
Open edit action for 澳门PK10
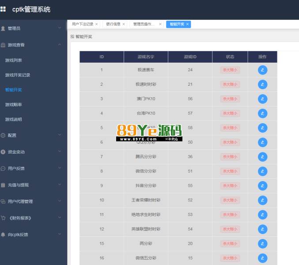click(262, 99)
